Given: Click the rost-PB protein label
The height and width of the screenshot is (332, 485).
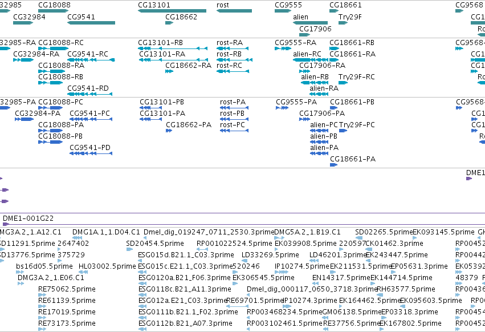Looking at the screenshot, I should coord(232,114).
